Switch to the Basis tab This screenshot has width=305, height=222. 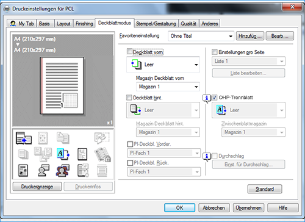(45, 24)
